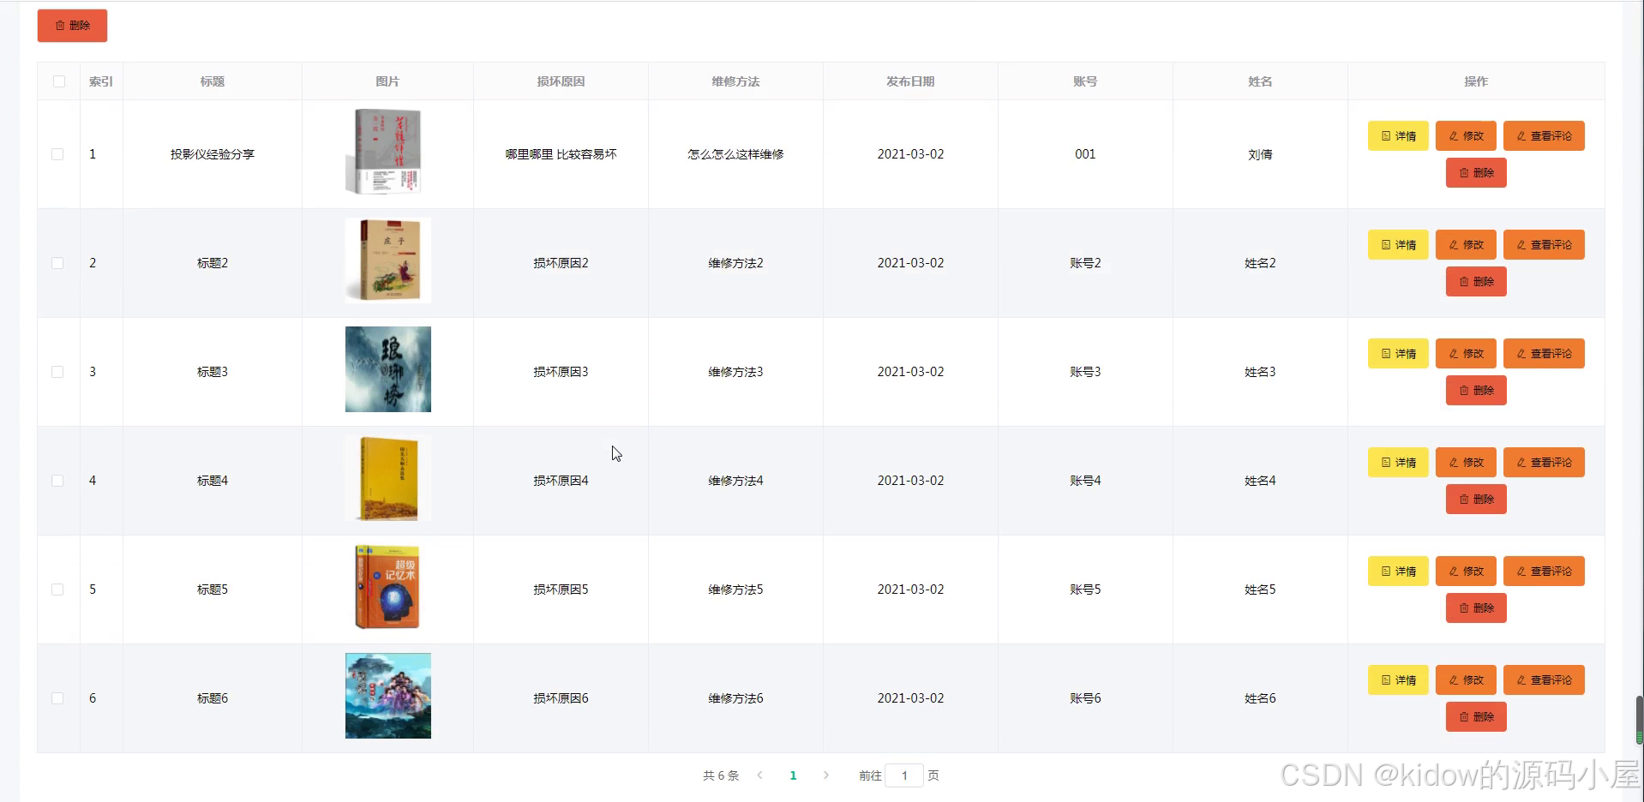Click the 庄子 book thumbnail in row 2
Image resolution: width=1644 pixels, height=802 pixels.
coord(387,260)
